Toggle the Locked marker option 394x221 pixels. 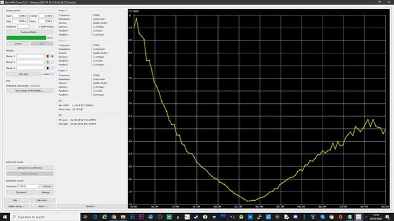[x=52, y=74]
